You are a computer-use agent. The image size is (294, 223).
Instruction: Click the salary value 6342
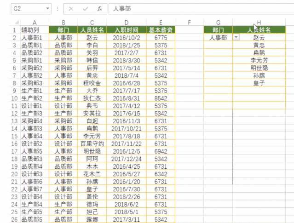pyautogui.click(x=161, y=174)
